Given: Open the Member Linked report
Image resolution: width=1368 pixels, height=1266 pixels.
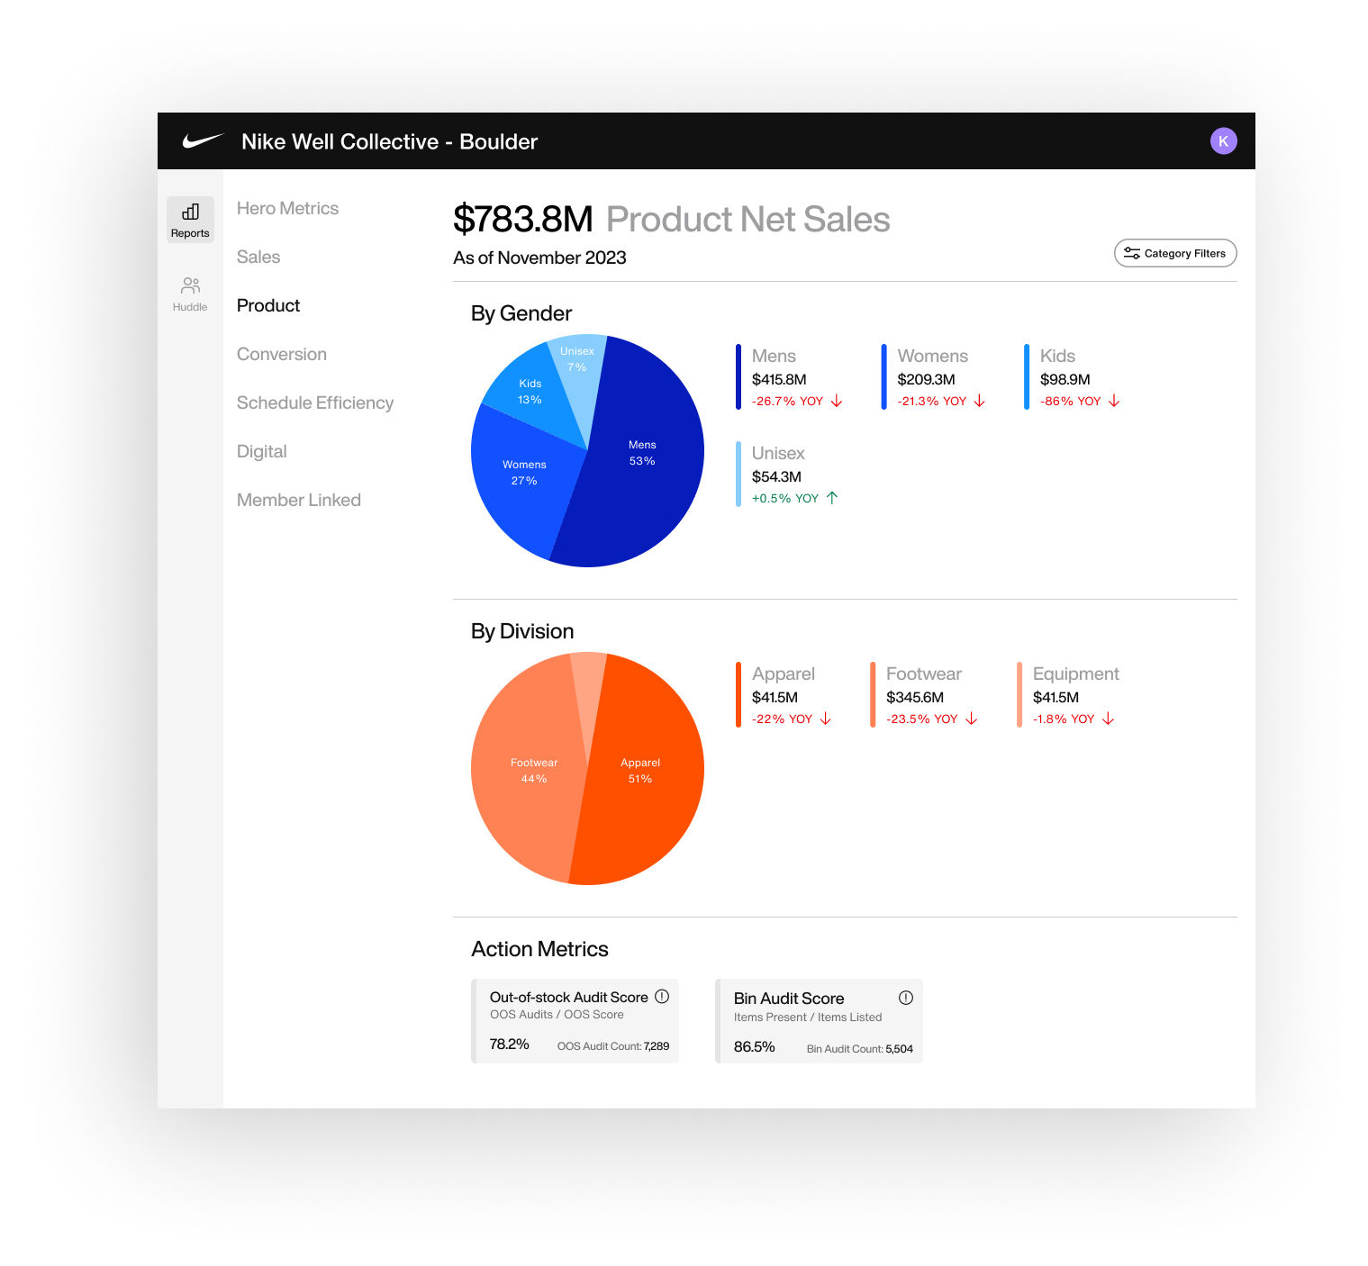Looking at the screenshot, I should (299, 500).
